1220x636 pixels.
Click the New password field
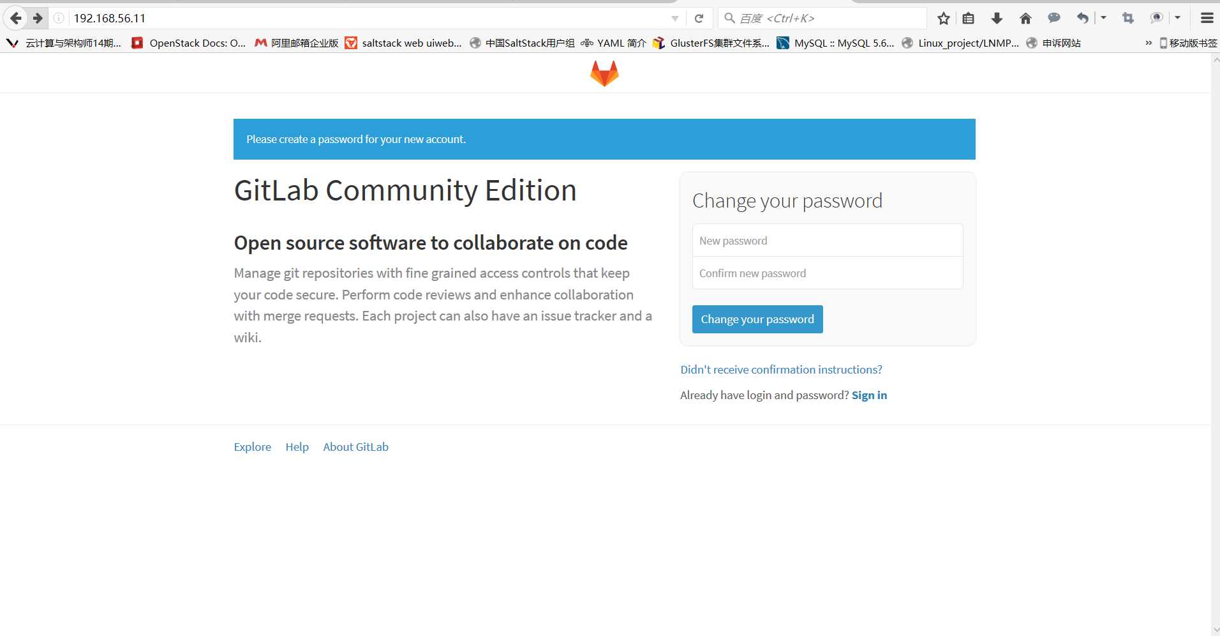coord(828,241)
